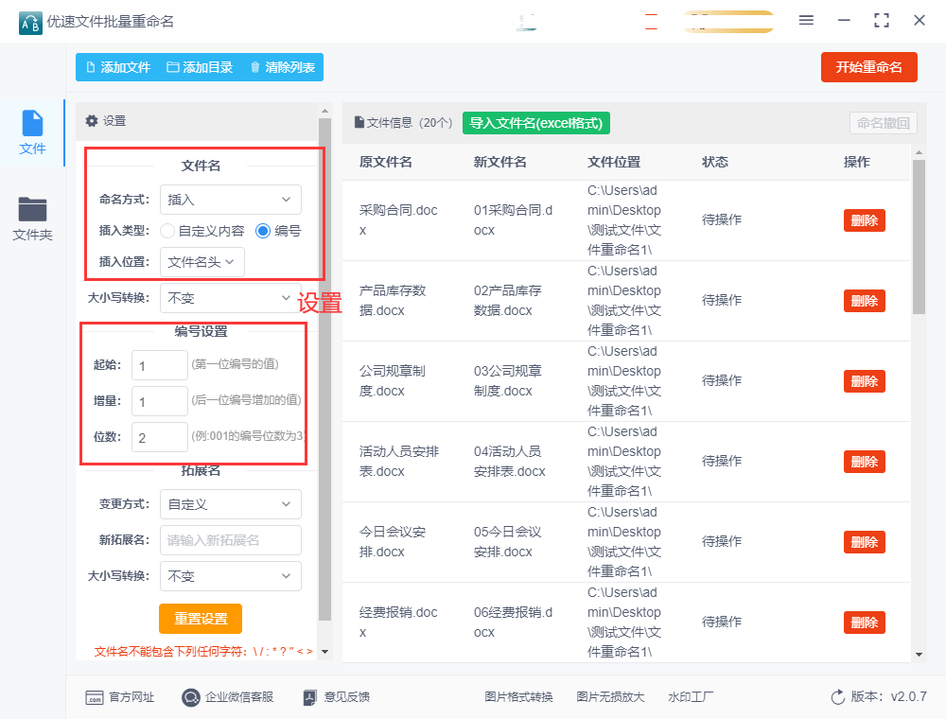
Task: Click the 起始 number input field
Action: tap(159, 365)
